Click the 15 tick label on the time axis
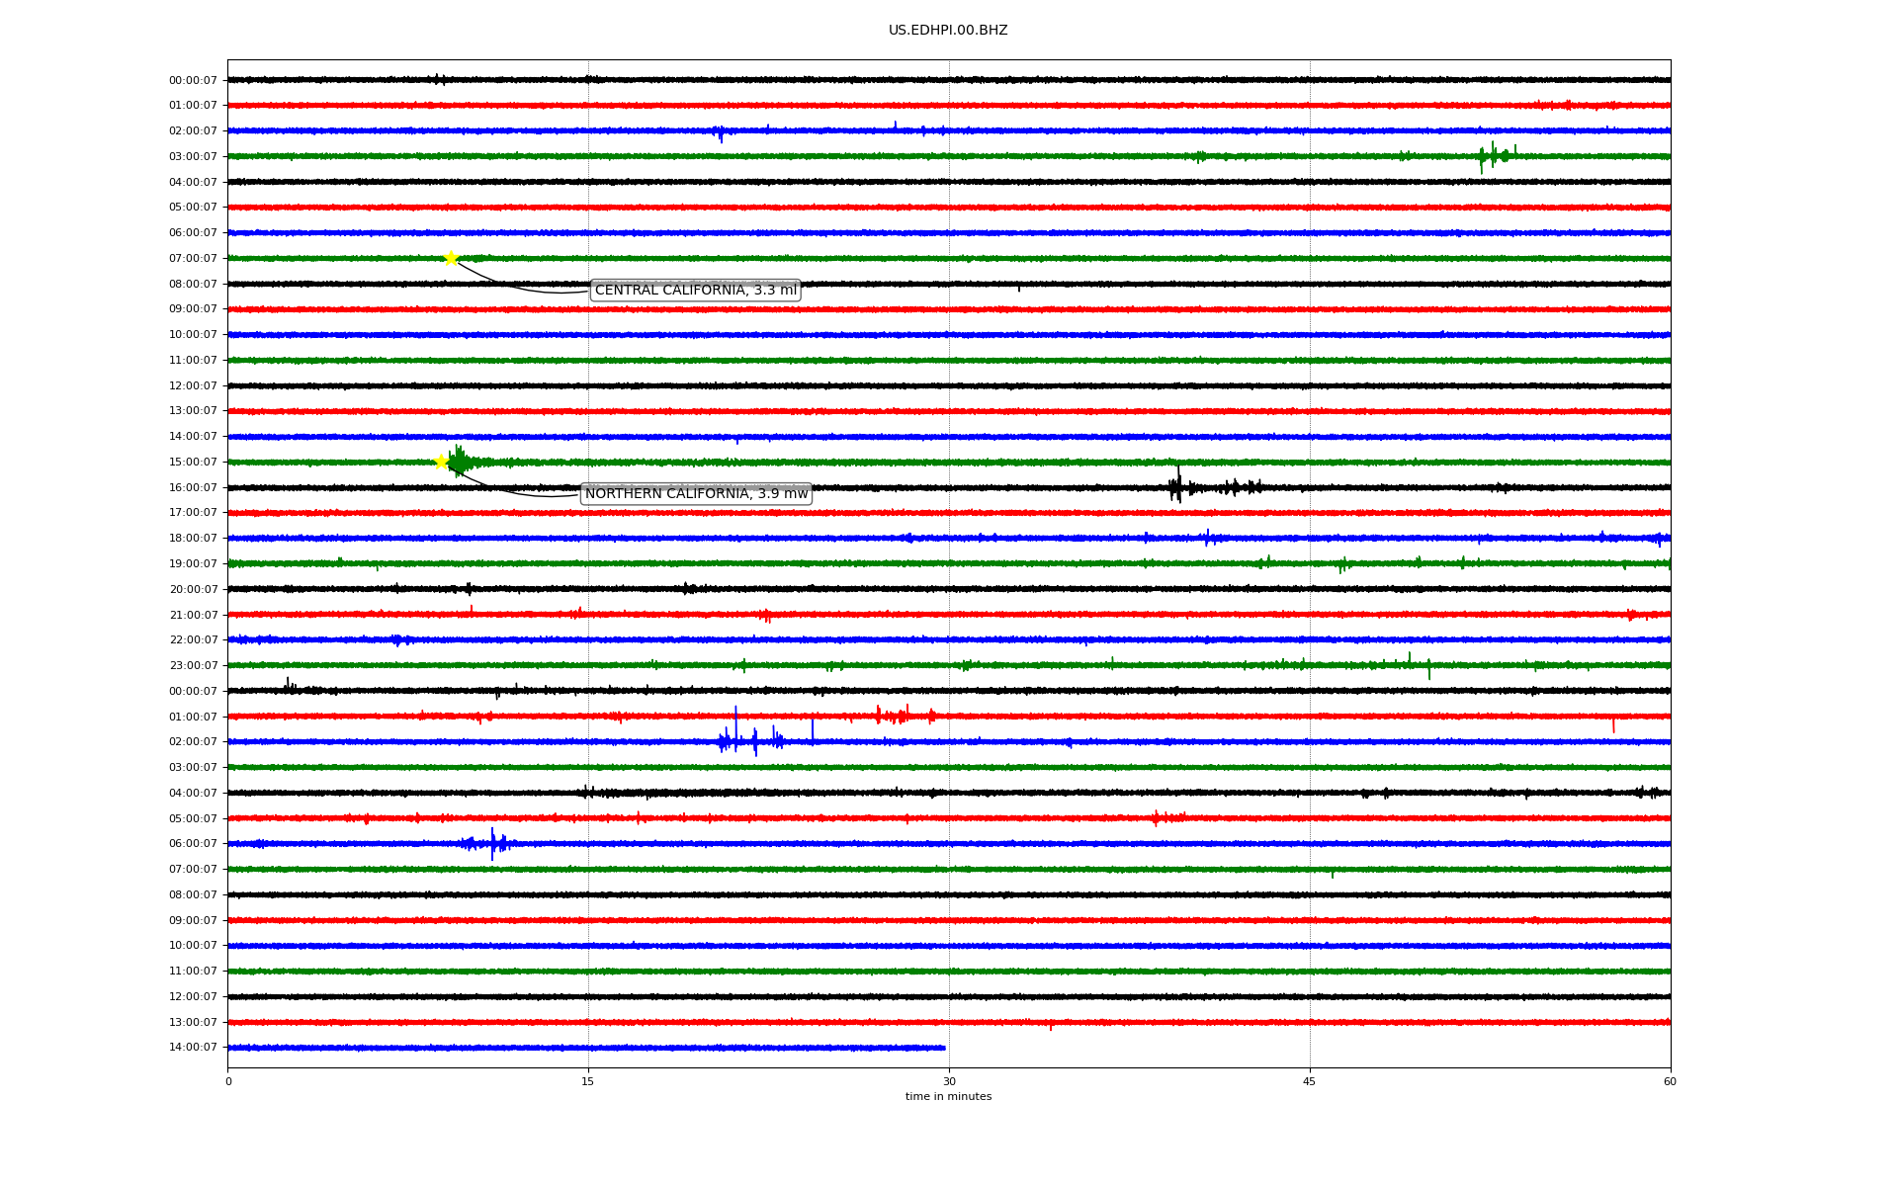The image size is (1898, 1186). [x=588, y=1081]
